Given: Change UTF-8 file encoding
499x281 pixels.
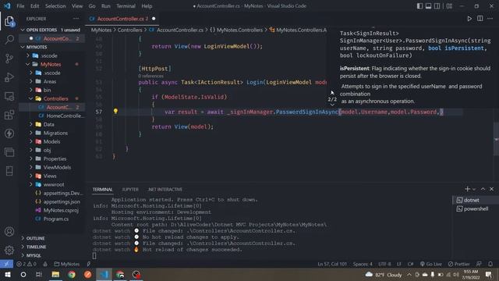Looking at the screenshot, I should coord(384,264).
